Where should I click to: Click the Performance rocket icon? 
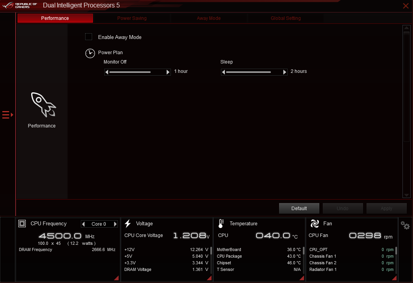tap(43, 104)
